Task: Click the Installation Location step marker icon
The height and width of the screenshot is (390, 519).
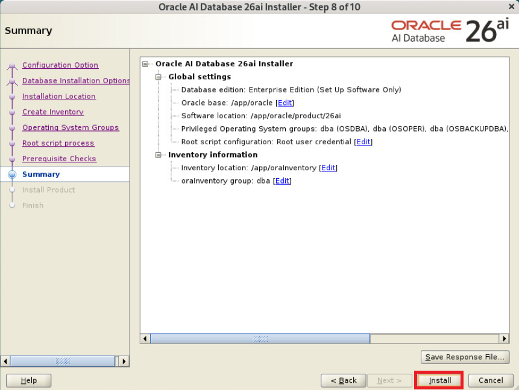Action: point(12,97)
